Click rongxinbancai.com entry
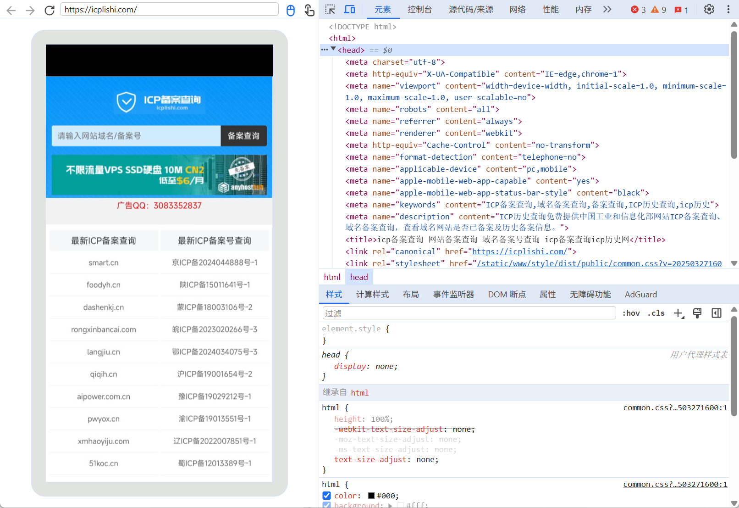Screen dimensions: 739x508 click(104, 329)
